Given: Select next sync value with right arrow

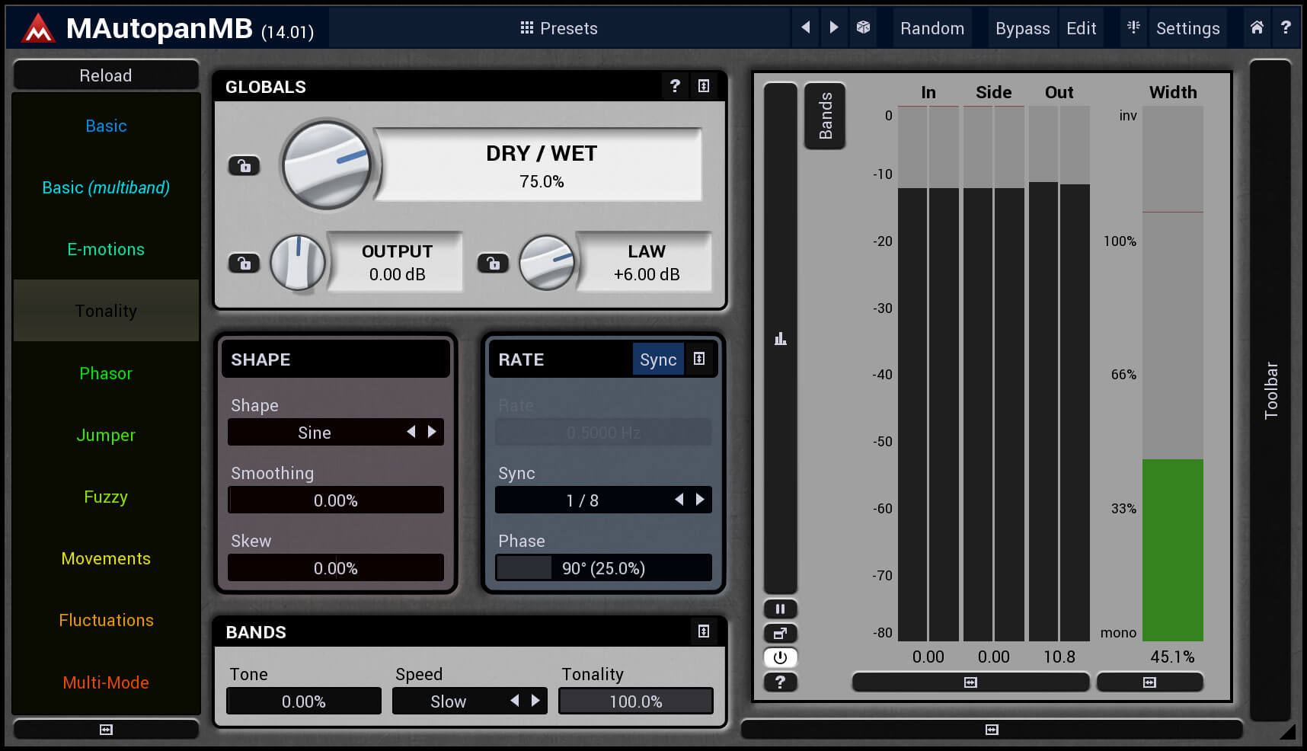Looking at the screenshot, I should click(x=700, y=500).
